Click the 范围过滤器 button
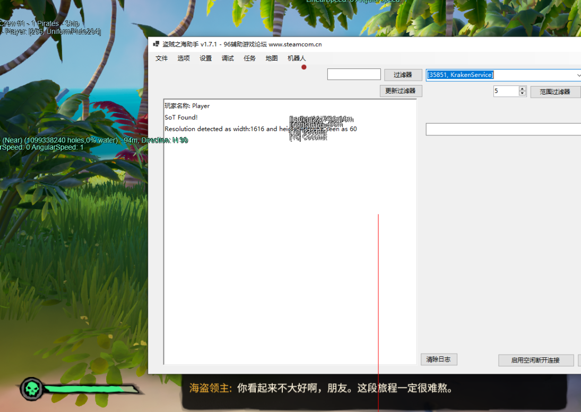The height and width of the screenshot is (412, 581). tap(555, 92)
